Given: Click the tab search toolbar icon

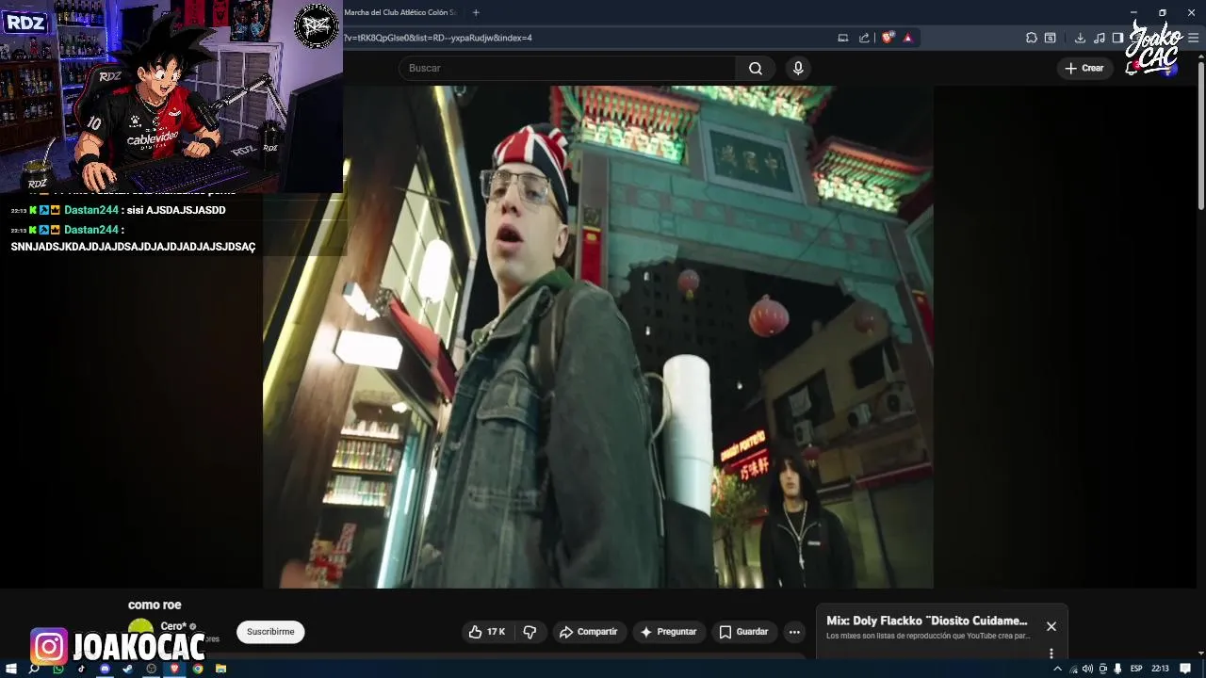Looking at the screenshot, I should pyautogui.click(x=1051, y=38).
